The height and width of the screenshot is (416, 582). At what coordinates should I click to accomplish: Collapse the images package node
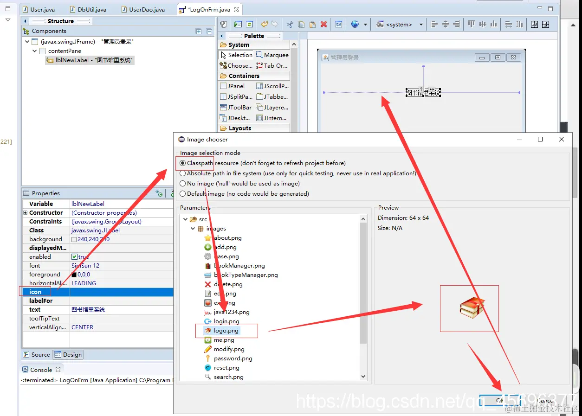(193, 229)
